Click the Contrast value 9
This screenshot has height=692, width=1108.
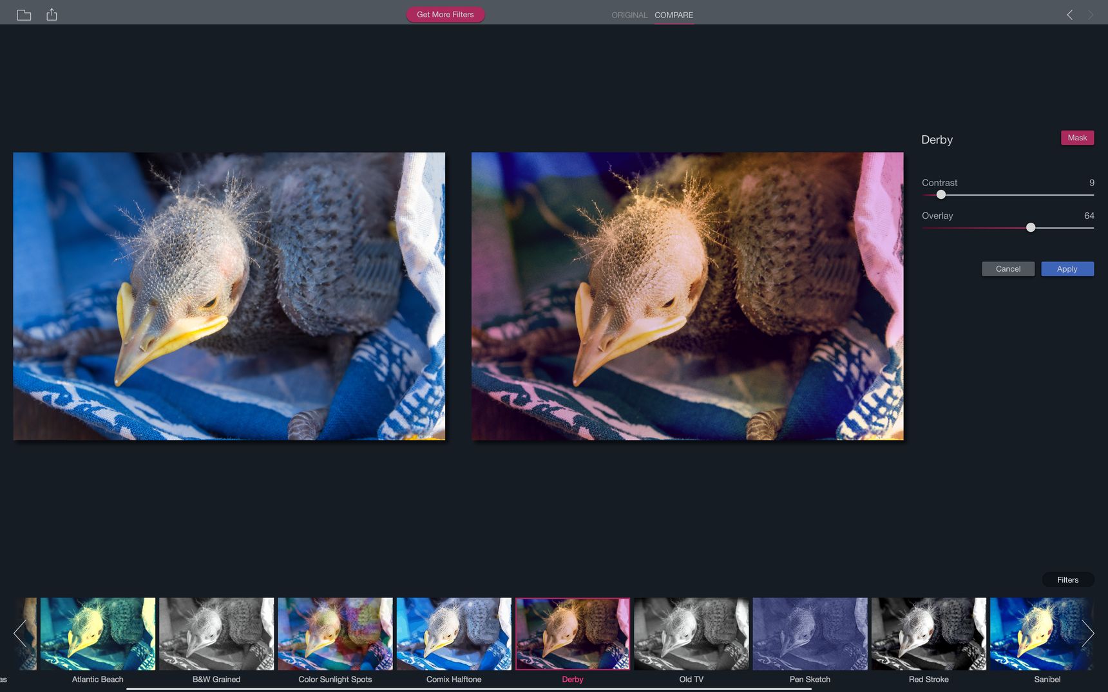[x=1091, y=183]
